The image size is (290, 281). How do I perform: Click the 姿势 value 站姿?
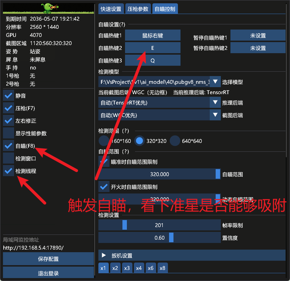pyautogui.click(x=35, y=51)
